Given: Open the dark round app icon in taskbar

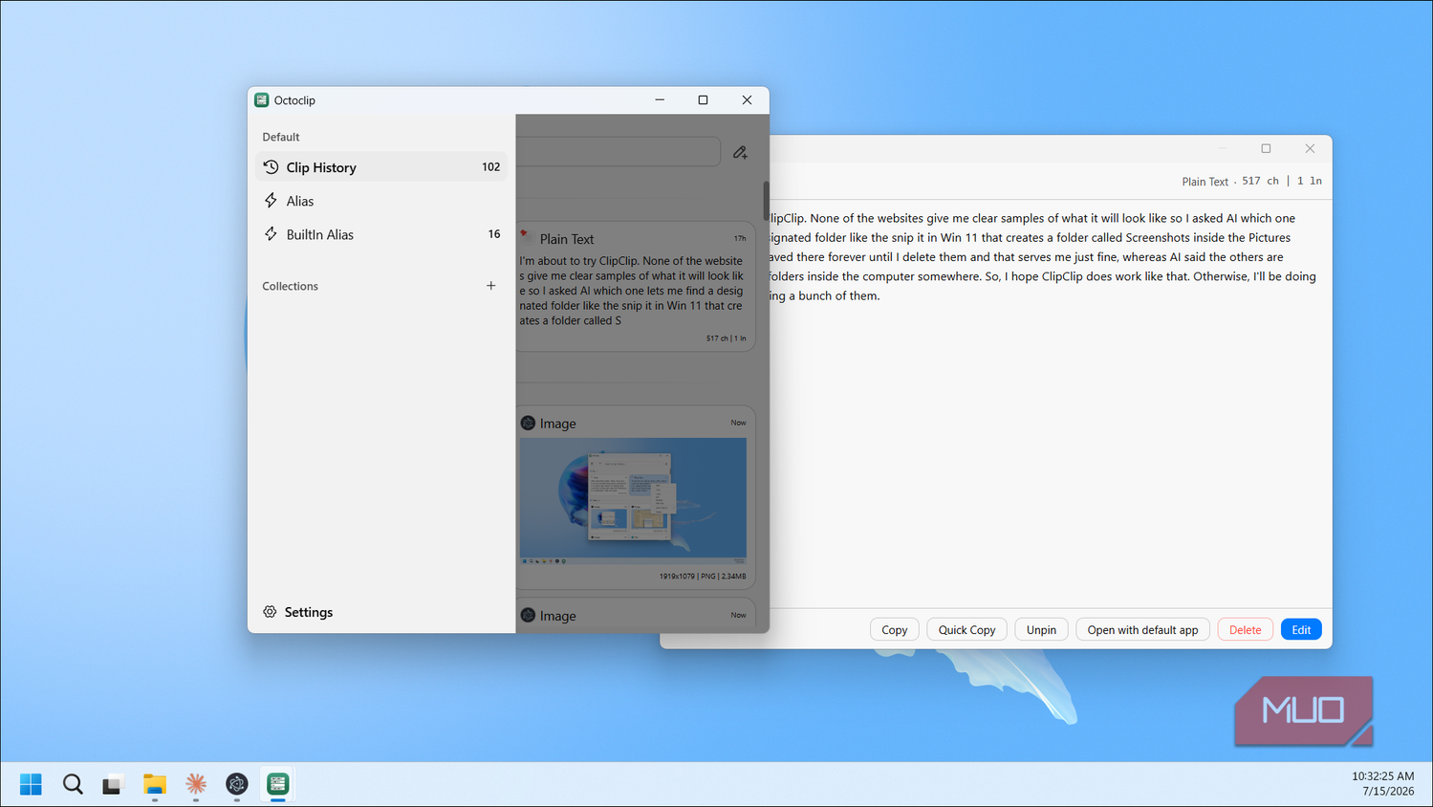Looking at the screenshot, I should point(237,784).
